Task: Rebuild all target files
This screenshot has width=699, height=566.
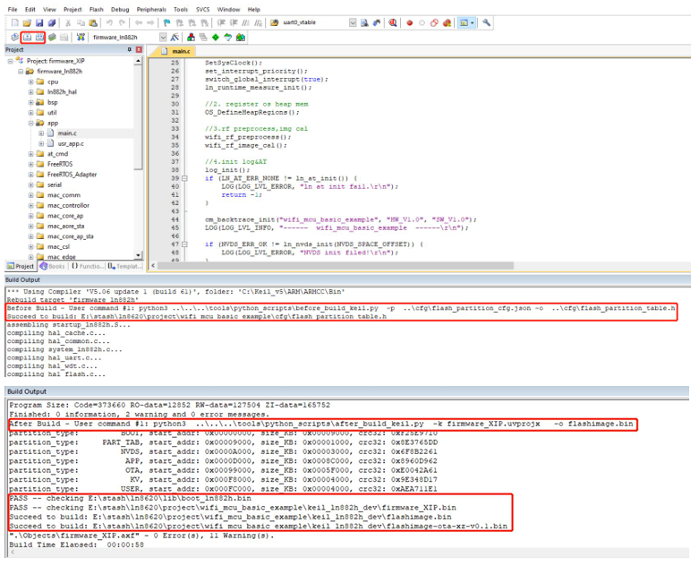Action: coord(39,38)
